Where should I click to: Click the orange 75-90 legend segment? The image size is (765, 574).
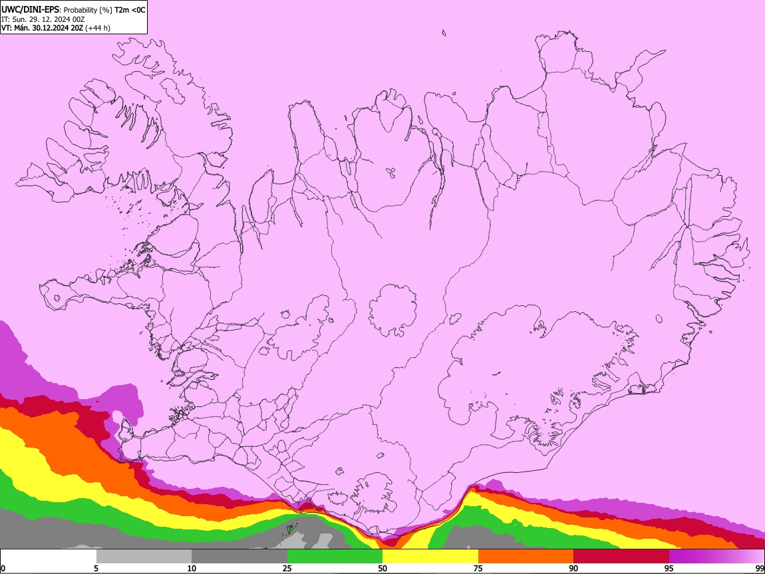pyautogui.click(x=526, y=556)
